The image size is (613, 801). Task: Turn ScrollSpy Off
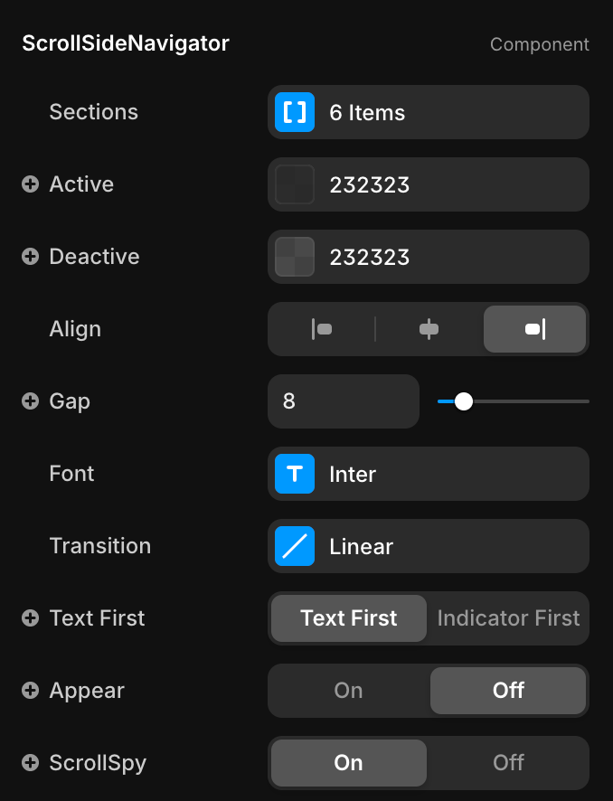508,763
